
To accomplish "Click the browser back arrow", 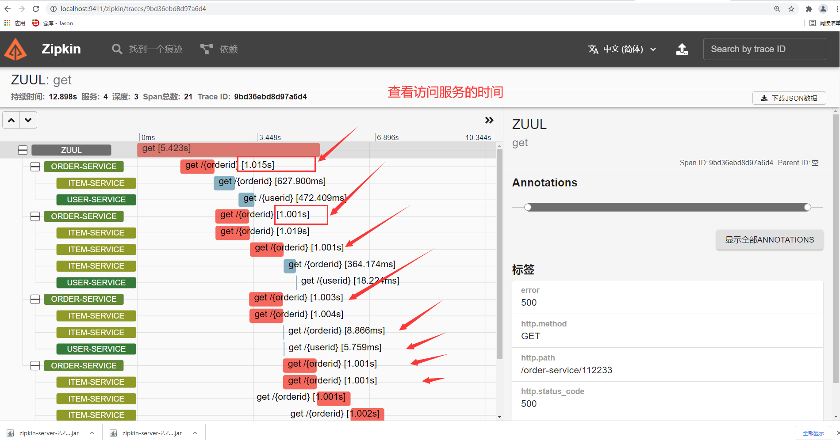I will [x=8, y=9].
